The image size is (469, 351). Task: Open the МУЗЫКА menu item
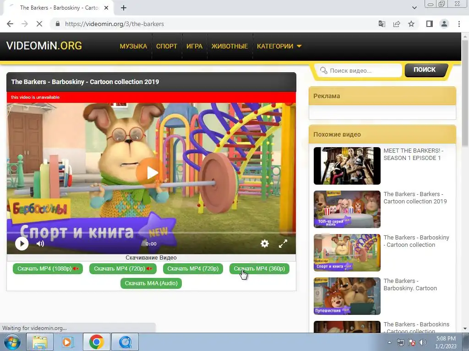tap(133, 46)
